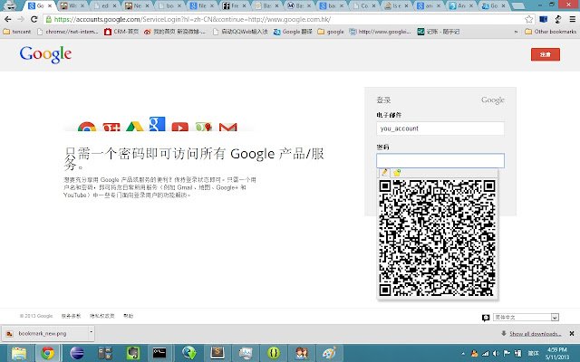
Task: Open the Other bookmarks folder
Action: pyautogui.click(x=550, y=32)
